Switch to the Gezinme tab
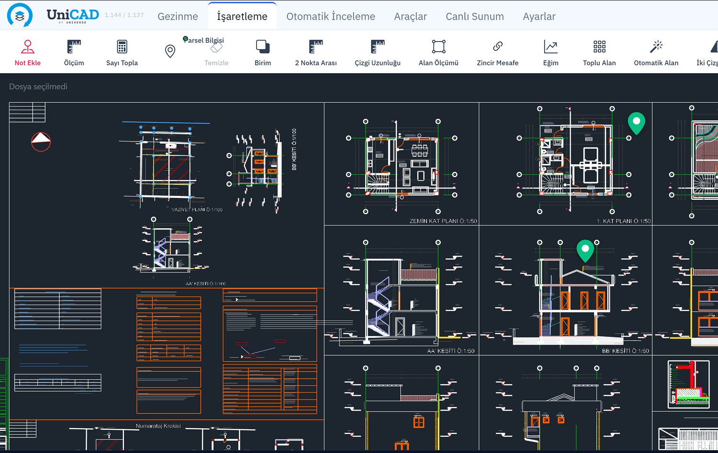The image size is (718, 453). (x=178, y=16)
